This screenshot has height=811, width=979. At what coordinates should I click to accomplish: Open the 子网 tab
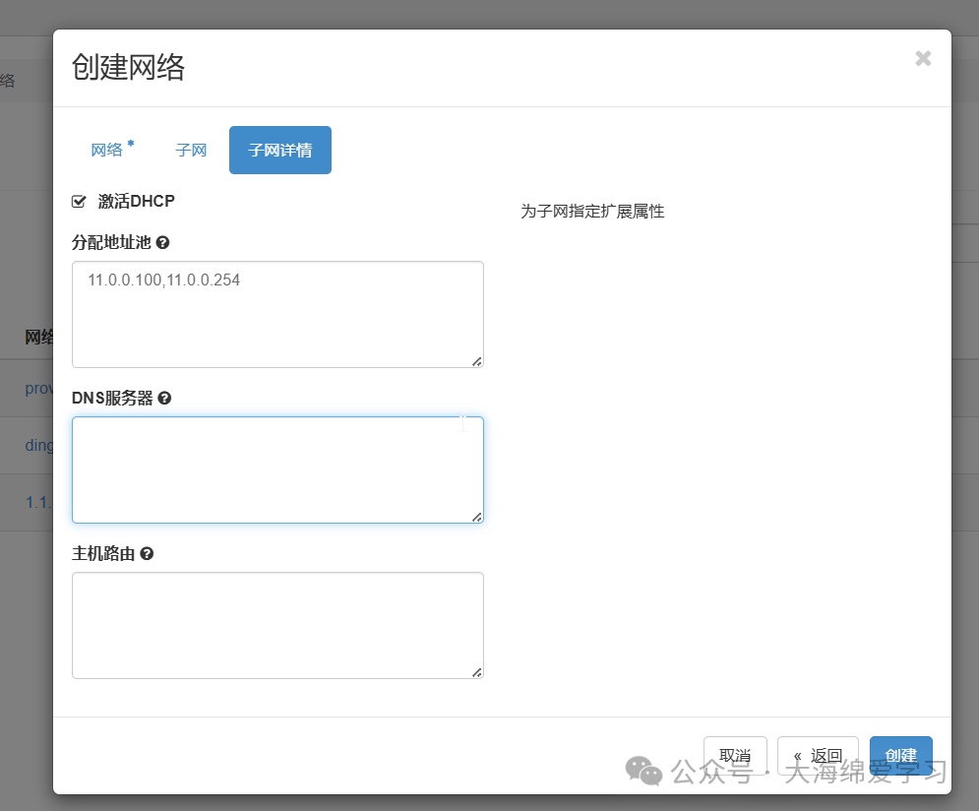(x=190, y=150)
